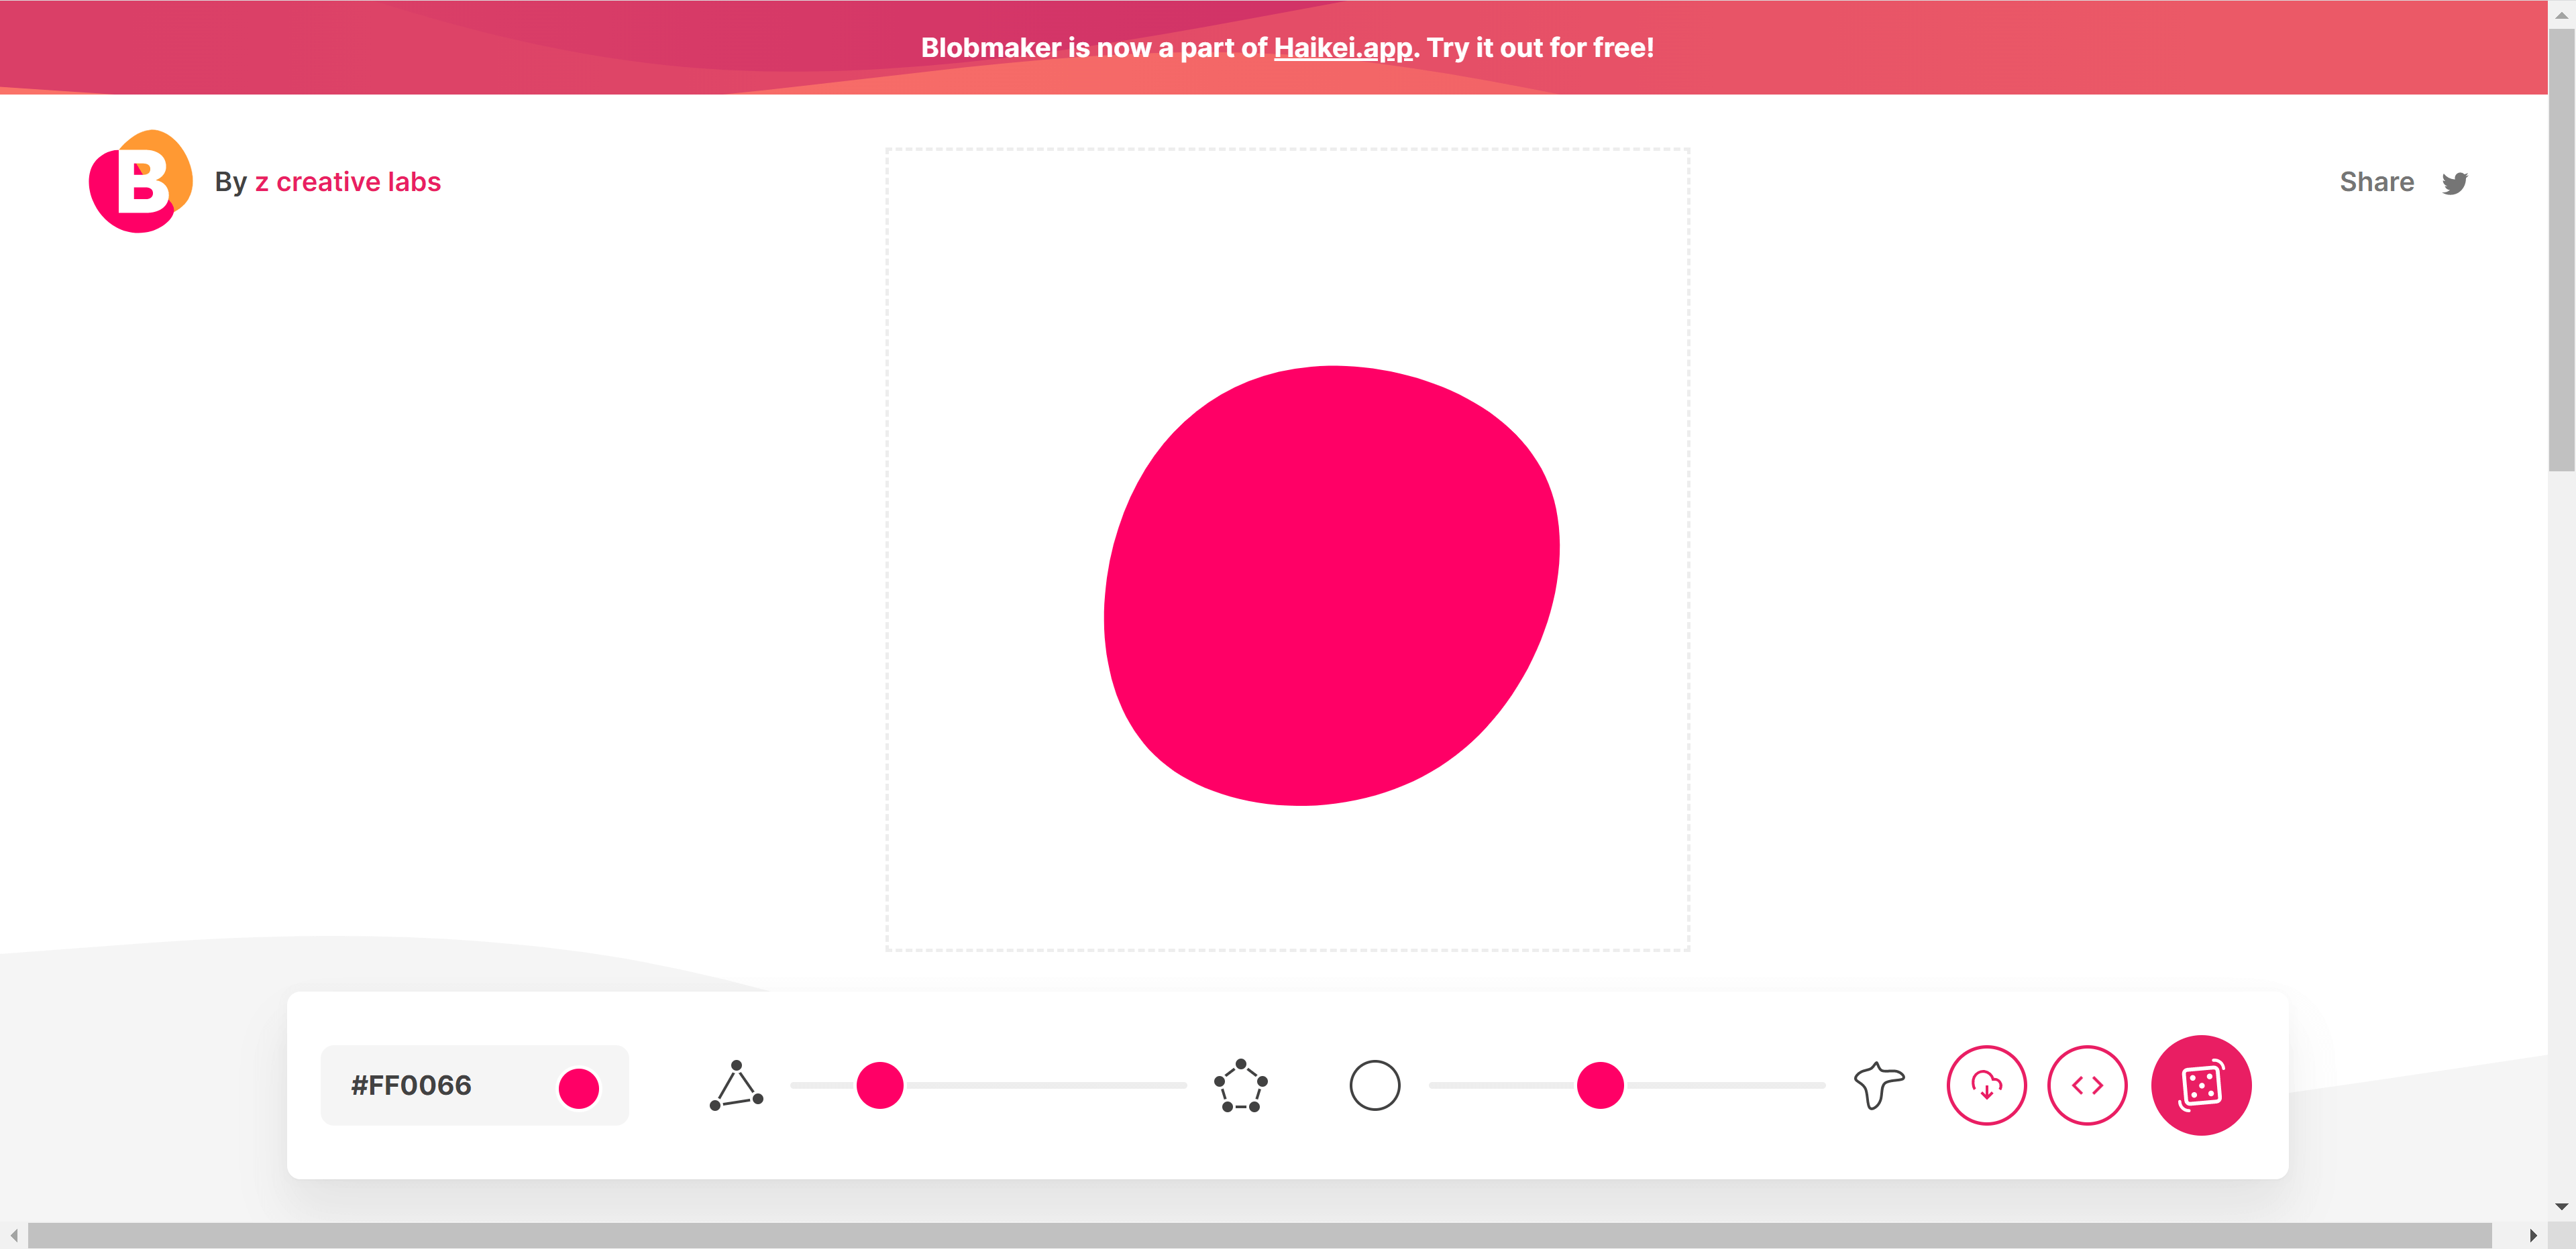Open the pink color swatch picker

(x=578, y=1087)
